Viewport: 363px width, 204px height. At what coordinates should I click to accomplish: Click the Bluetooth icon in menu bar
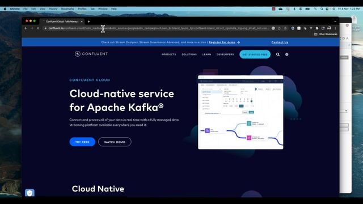pos(294,9)
